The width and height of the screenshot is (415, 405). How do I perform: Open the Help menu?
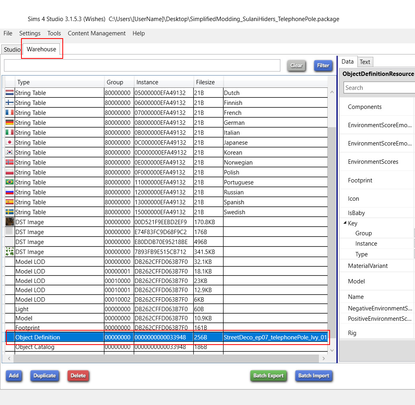139,33
